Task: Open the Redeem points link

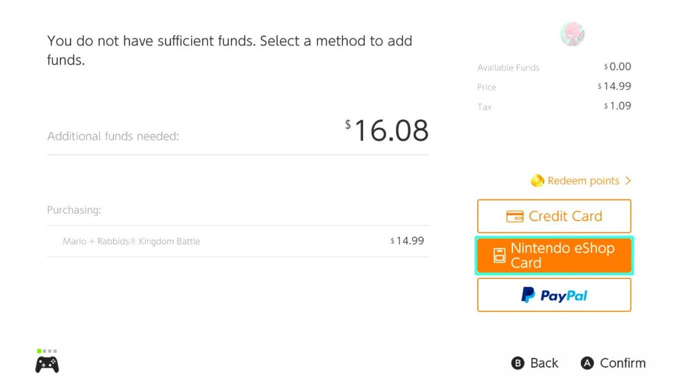Action: tap(582, 181)
